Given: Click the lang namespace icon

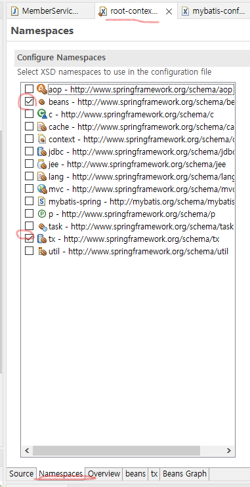Looking at the screenshot, I should click(x=42, y=176).
